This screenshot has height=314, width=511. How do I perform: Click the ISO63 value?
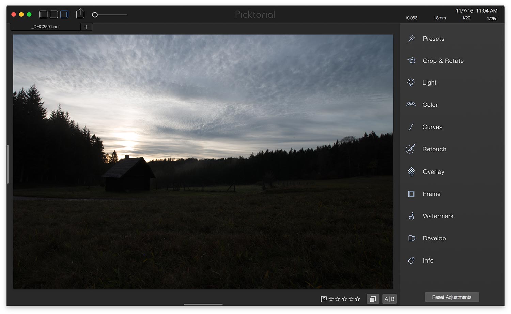click(412, 18)
